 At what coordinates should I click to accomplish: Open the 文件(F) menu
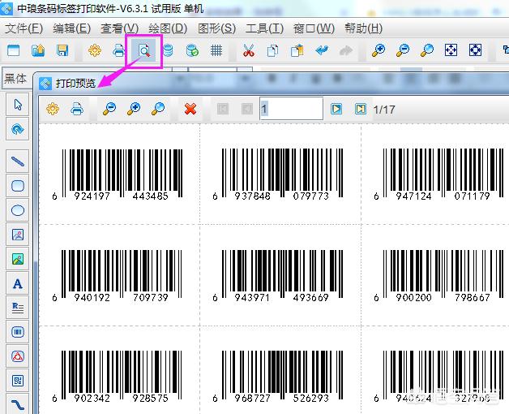[24, 28]
